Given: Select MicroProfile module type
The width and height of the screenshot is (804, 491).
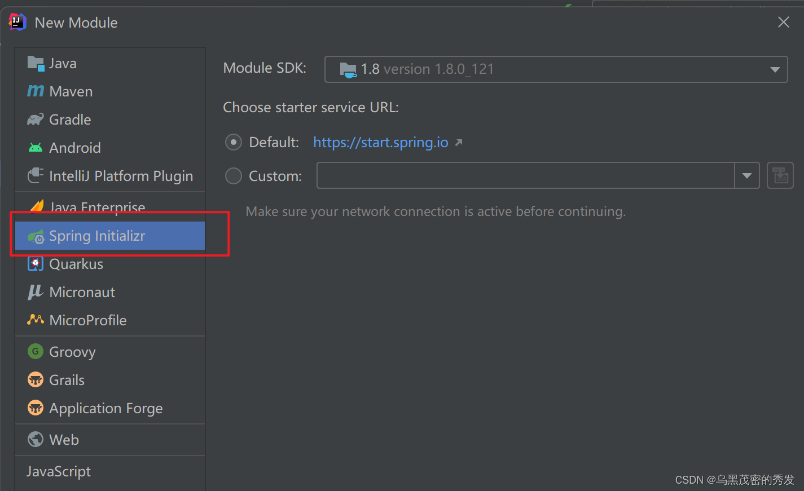Looking at the screenshot, I should [x=110, y=320].
